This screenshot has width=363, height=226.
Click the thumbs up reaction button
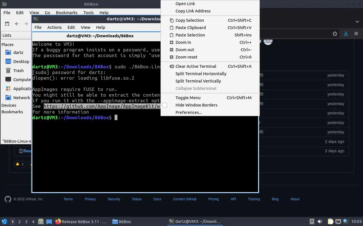click(x=20, y=164)
